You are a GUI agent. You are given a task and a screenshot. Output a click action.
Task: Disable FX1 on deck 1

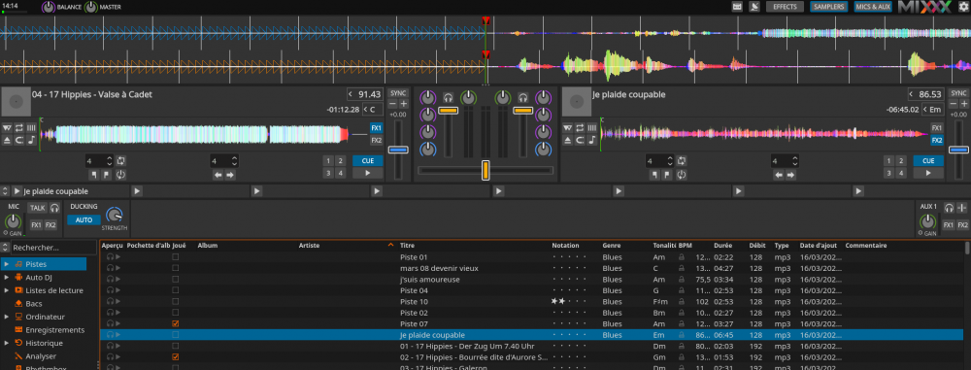[377, 127]
